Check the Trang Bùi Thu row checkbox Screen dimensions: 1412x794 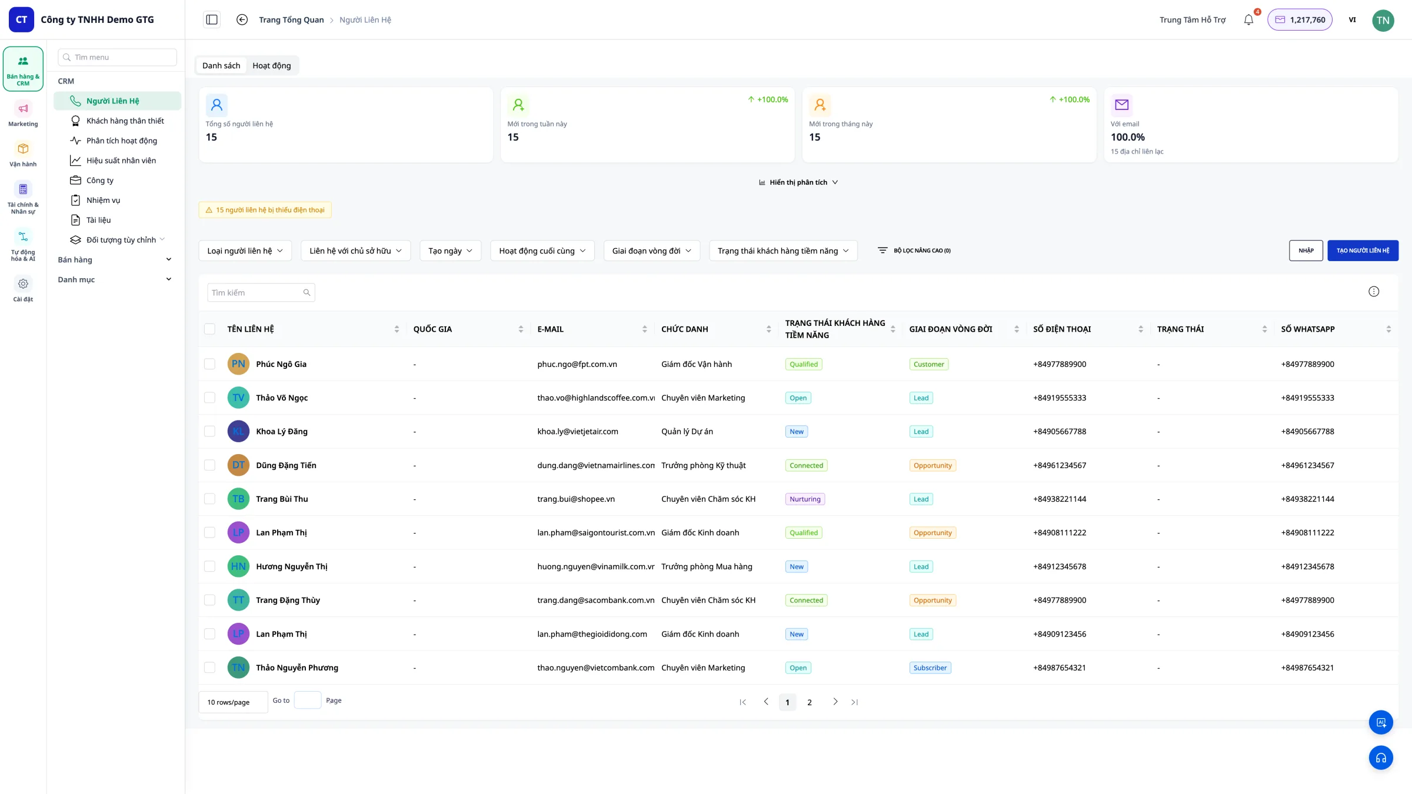pos(209,499)
